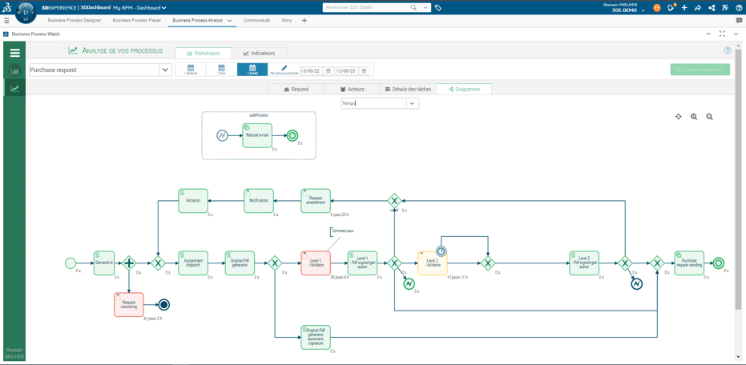This screenshot has height=365, width=746.
Task: Click the Lancer la recherche button
Action: 700,70
